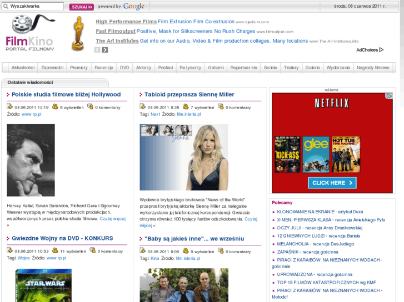Open The Art Institutes ad link
Image resolution: width=404 pixels, height=302 pixels.
tap(117, 41)
